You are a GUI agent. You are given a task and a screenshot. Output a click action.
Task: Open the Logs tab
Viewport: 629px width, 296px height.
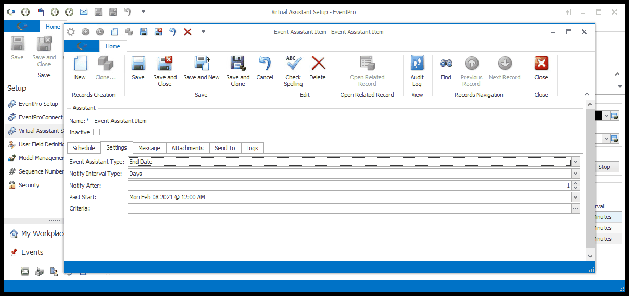252,148
